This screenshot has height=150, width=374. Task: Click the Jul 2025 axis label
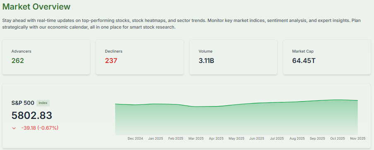click(277, 138)
